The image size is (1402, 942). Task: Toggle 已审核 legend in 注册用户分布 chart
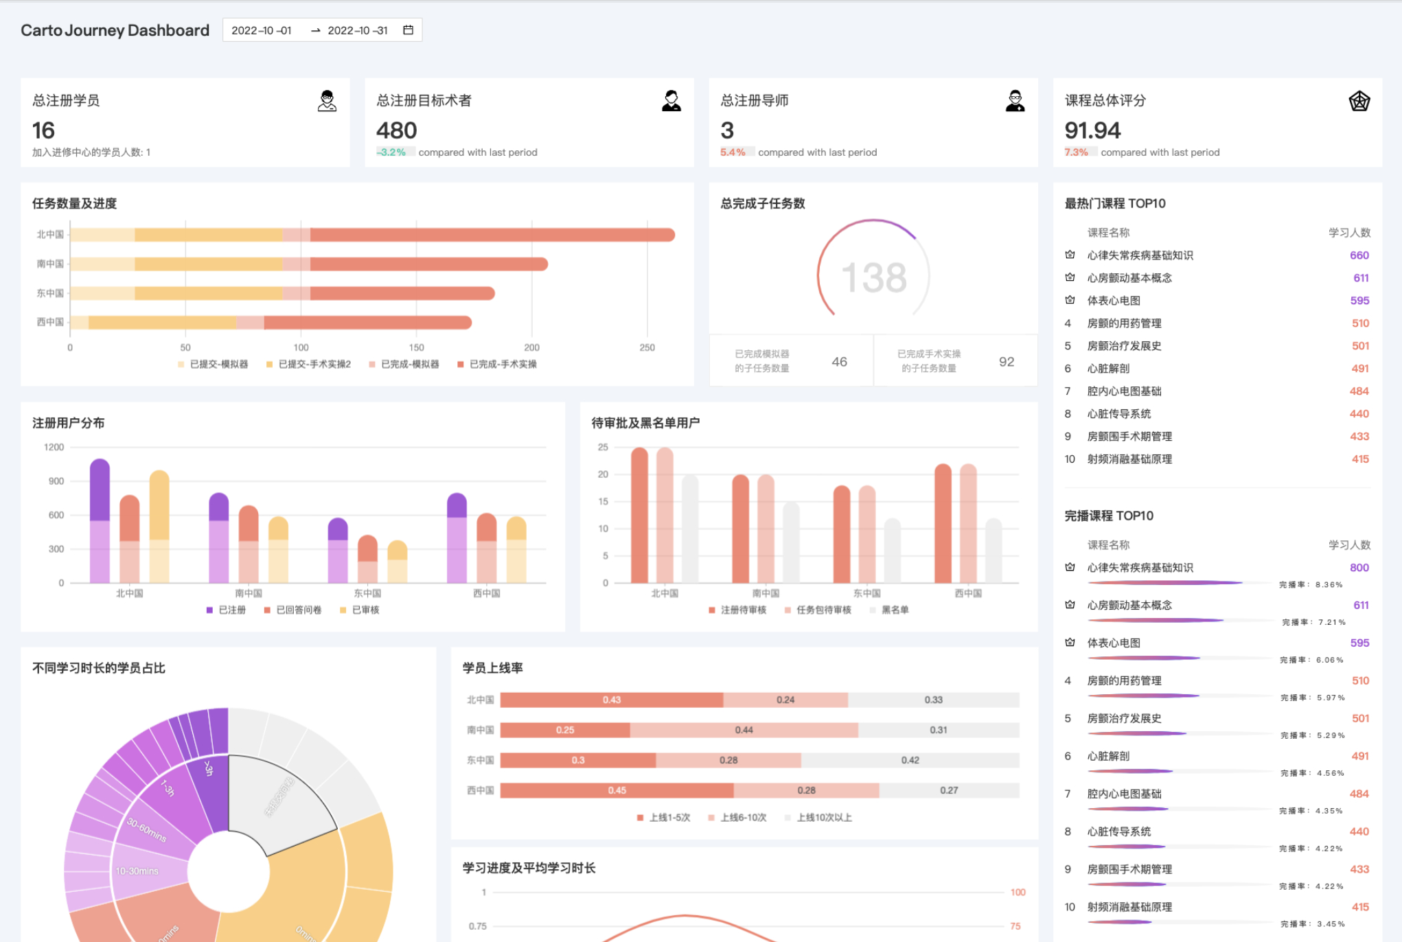pos(359,610)
